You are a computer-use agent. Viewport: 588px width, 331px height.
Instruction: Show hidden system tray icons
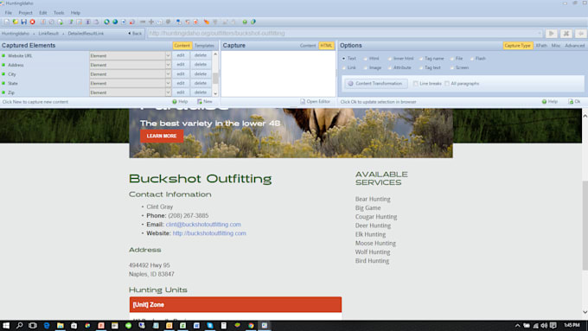pos(517,325)
